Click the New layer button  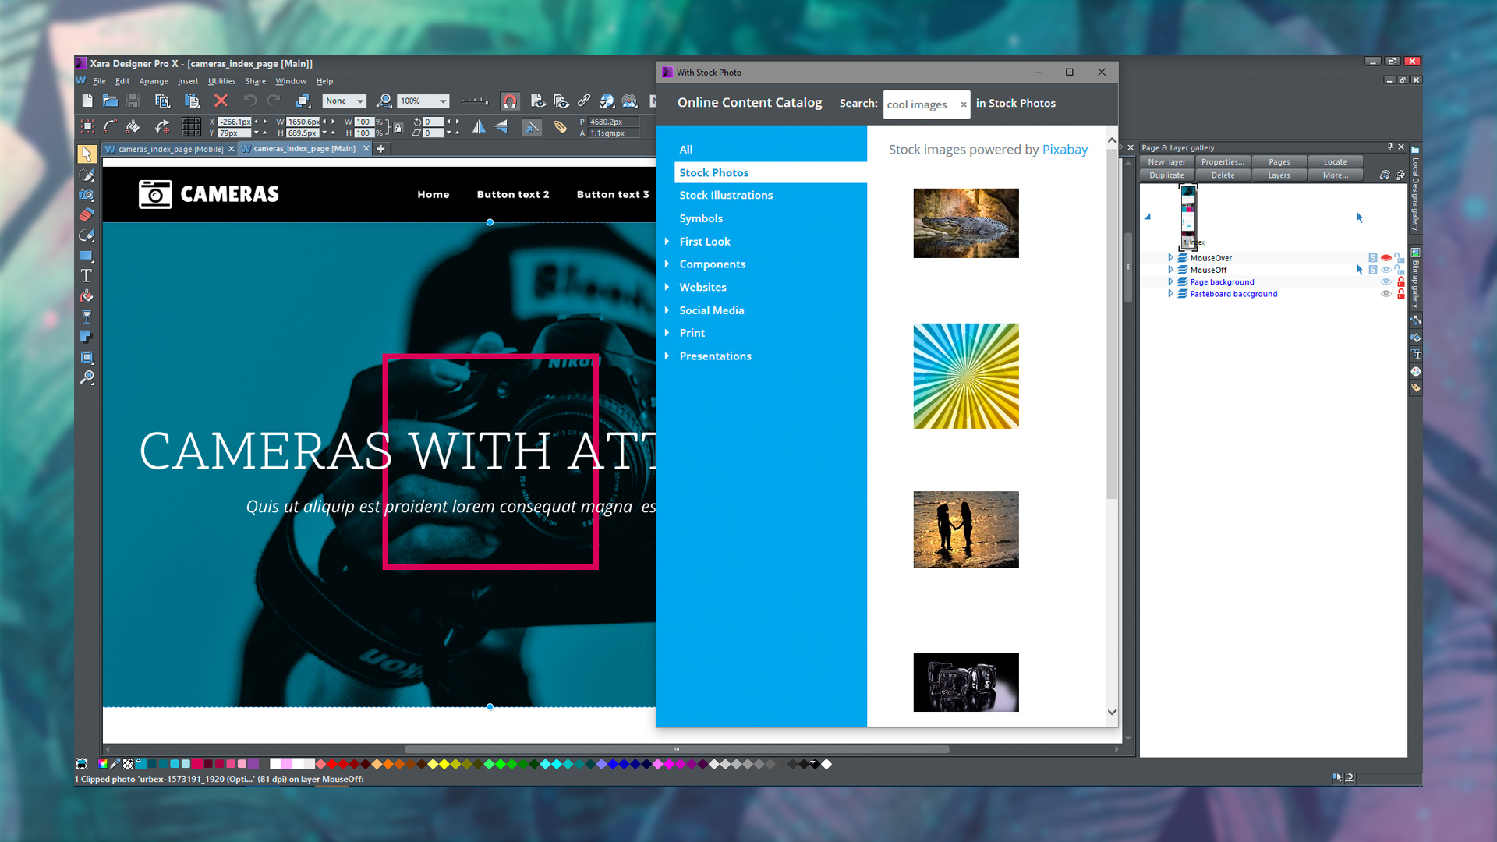point(1166,161)
